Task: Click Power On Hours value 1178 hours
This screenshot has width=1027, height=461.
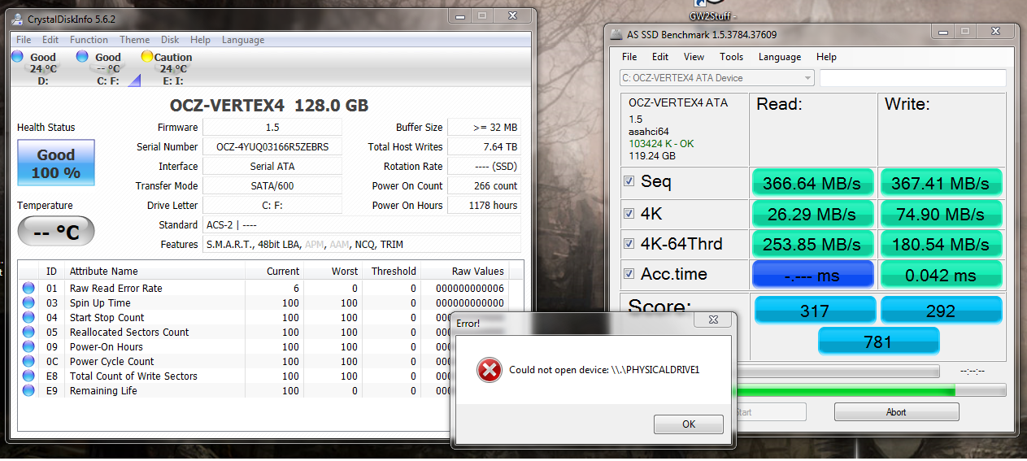Action: point(485,206)
